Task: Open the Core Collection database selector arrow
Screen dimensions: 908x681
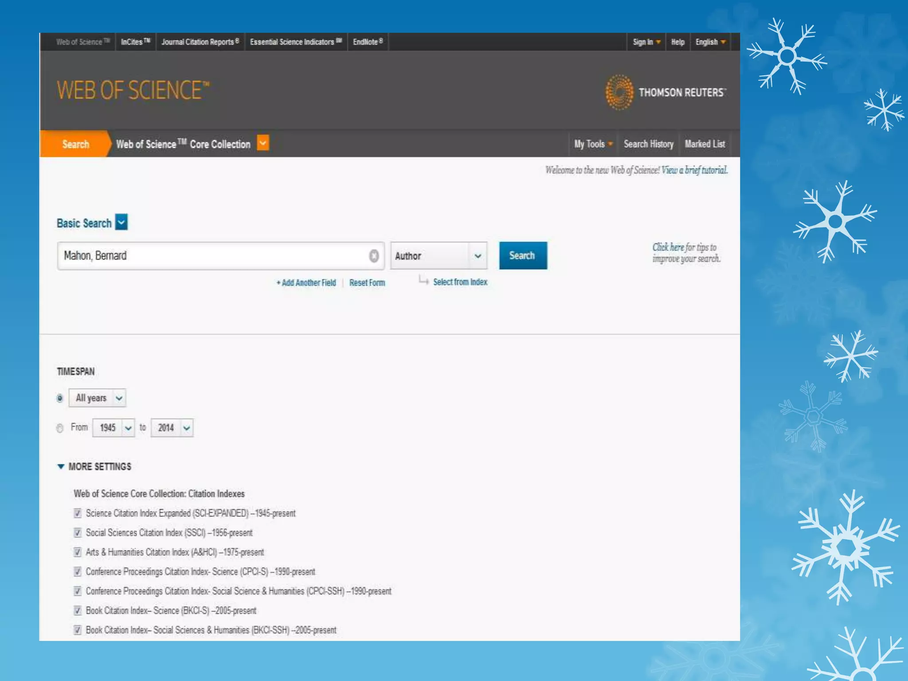Action: (263, 143)
